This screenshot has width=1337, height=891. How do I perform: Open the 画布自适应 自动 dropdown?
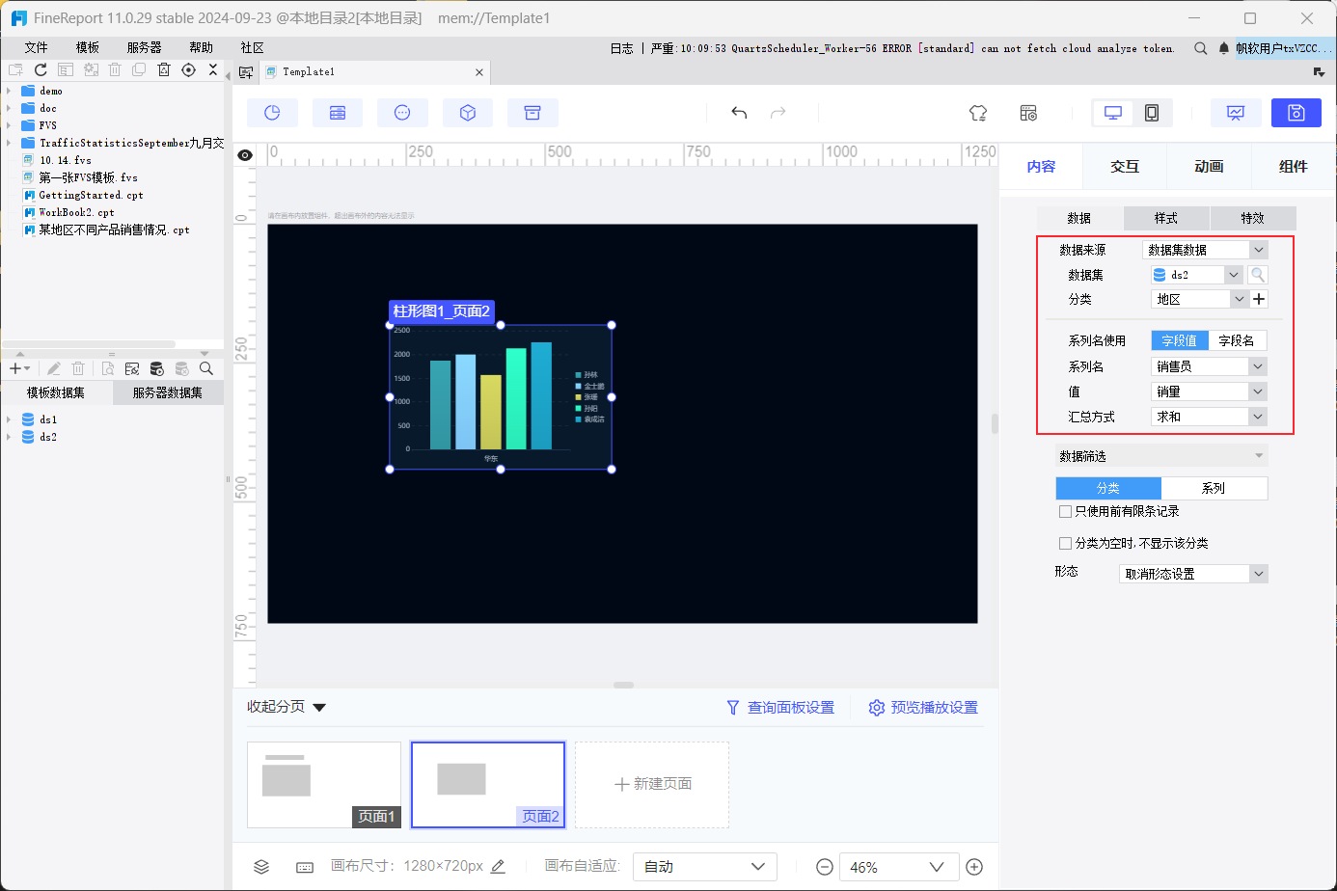coord(704,867)
